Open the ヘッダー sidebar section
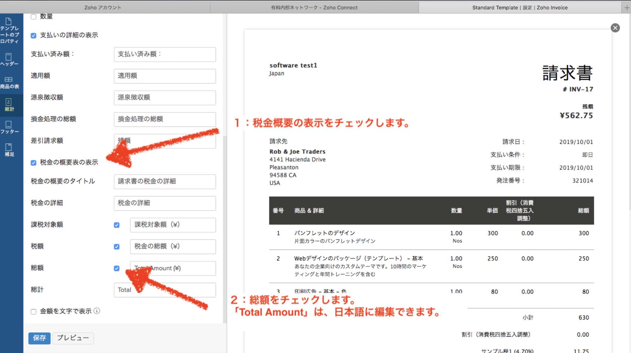This screenshot has width=631, height=353. (10, 59)
